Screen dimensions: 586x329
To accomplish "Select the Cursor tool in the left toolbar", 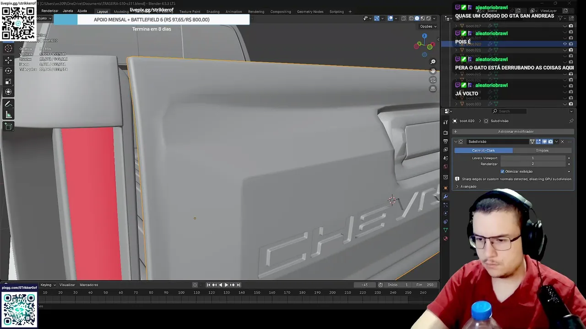I will click(x=8, y=48).
